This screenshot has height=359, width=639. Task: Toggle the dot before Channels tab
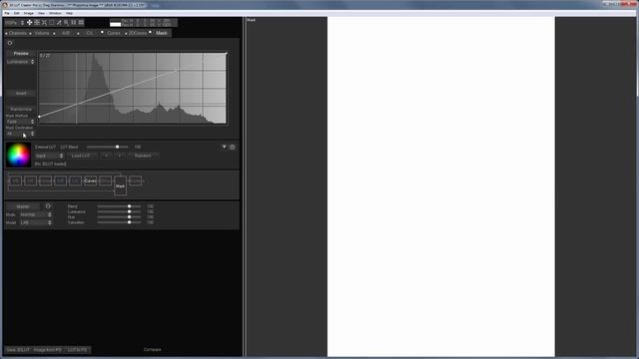6,33
